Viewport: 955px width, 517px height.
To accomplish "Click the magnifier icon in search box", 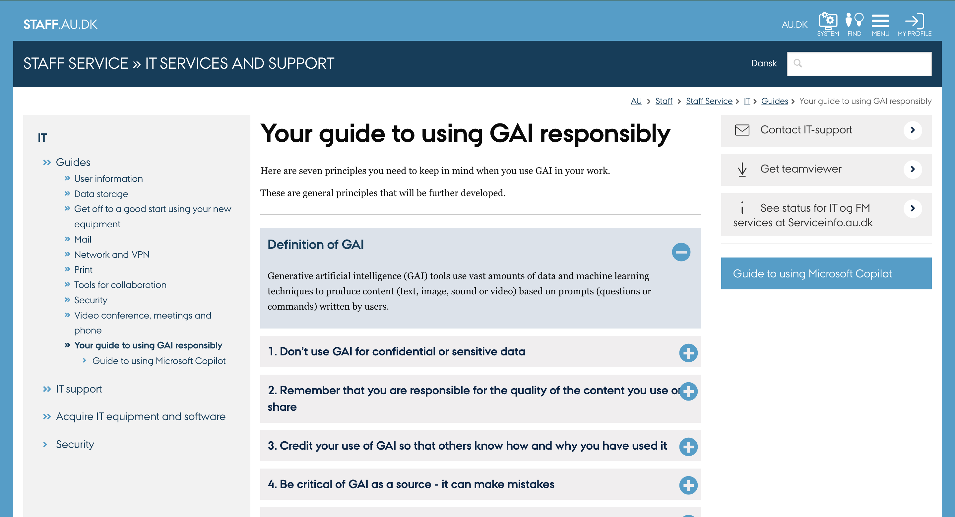I will click(x=798, y=63).
